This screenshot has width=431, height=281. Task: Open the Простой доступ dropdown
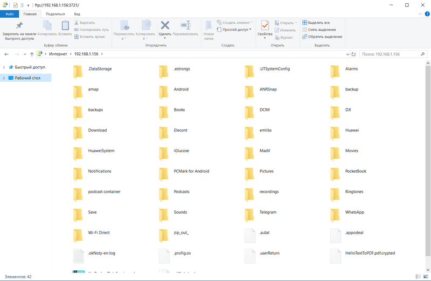(237, 30)
